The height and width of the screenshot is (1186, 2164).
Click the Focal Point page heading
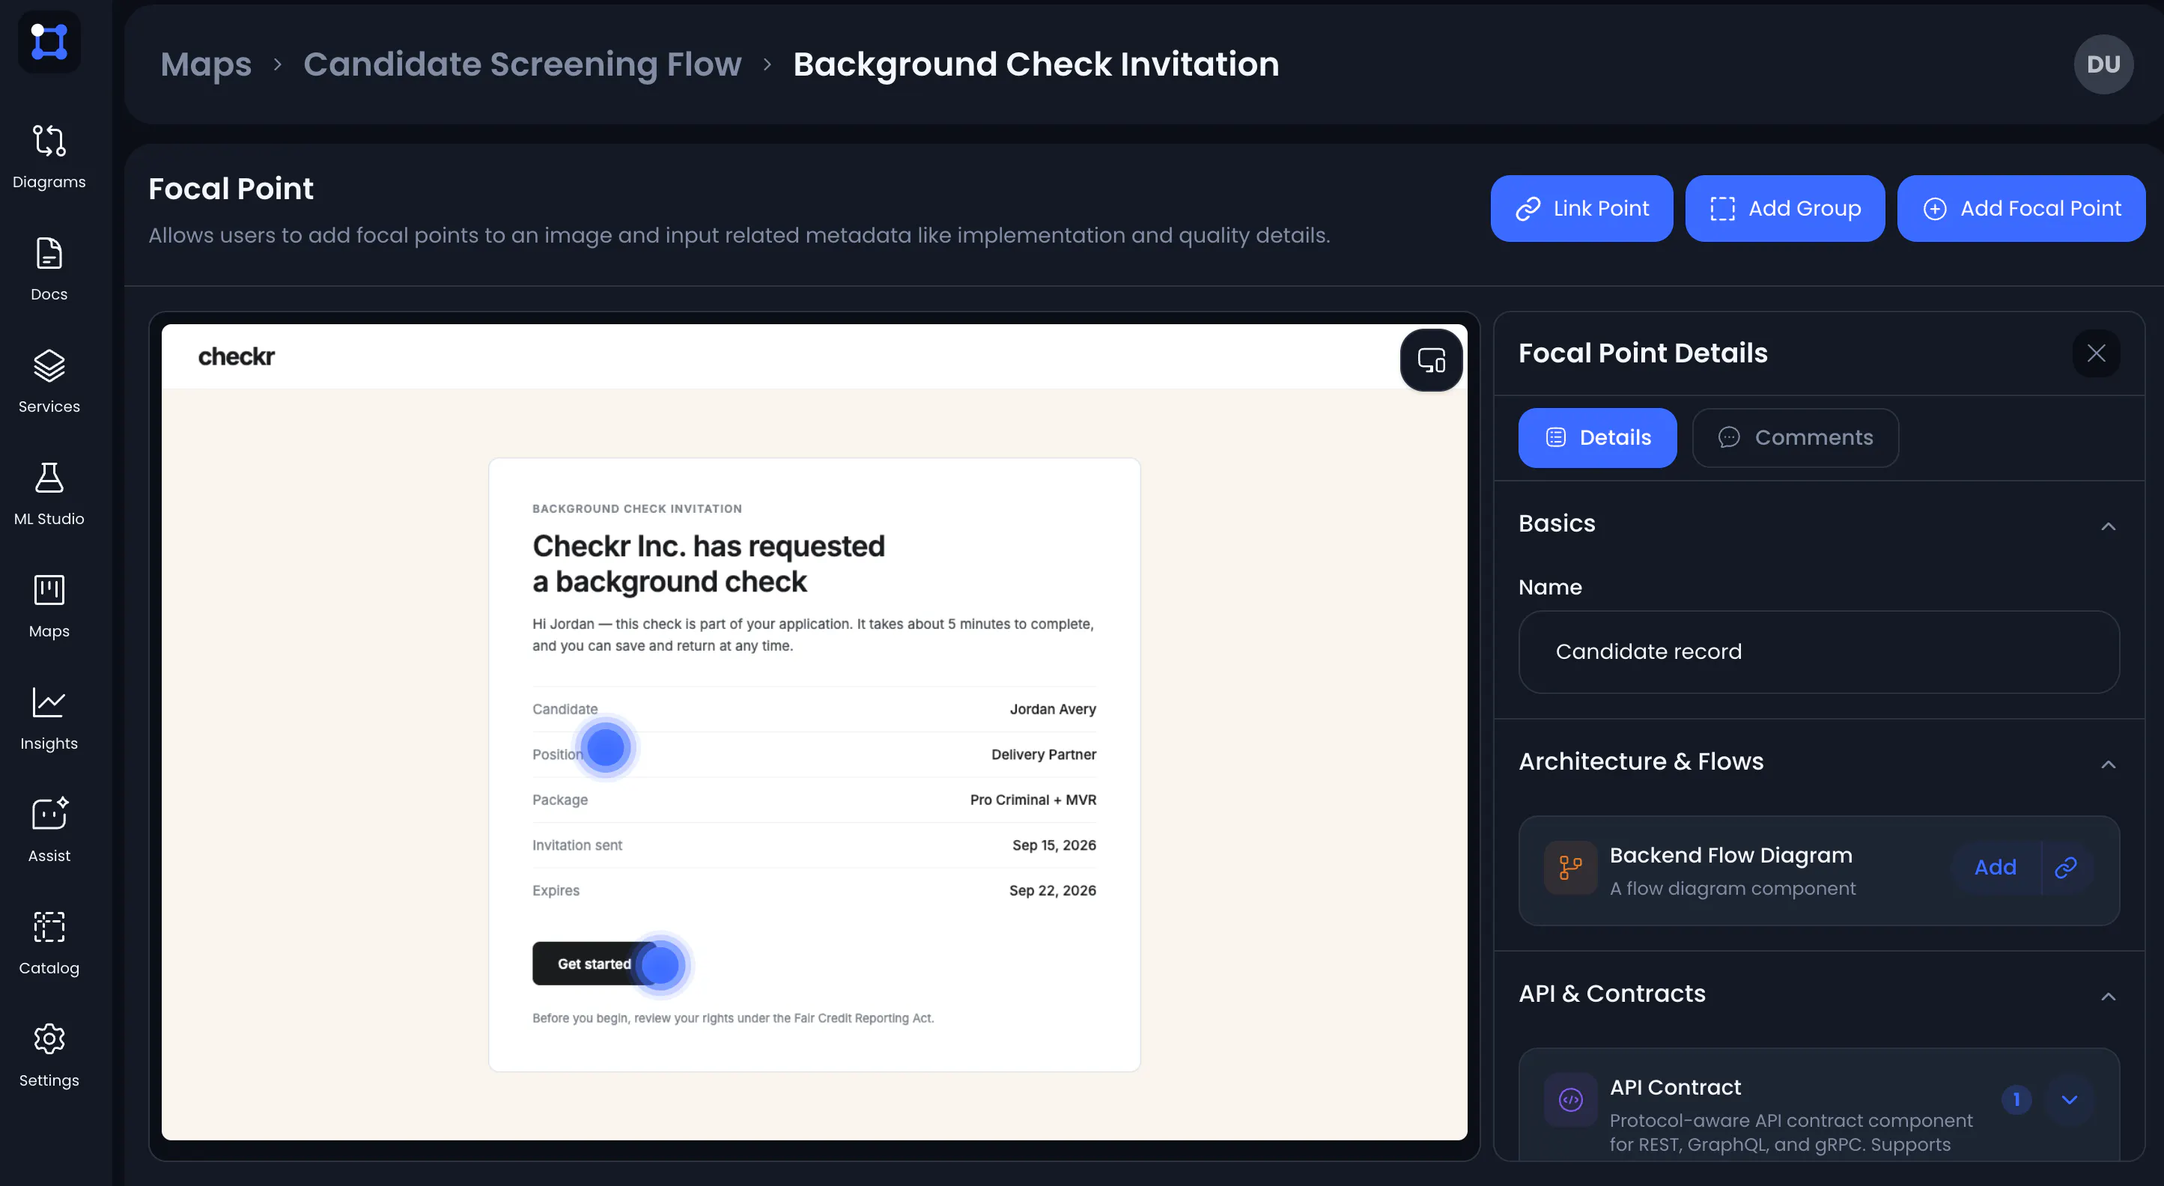(230, 189)
